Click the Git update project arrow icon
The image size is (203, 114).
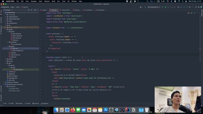(x=181, y=7)
